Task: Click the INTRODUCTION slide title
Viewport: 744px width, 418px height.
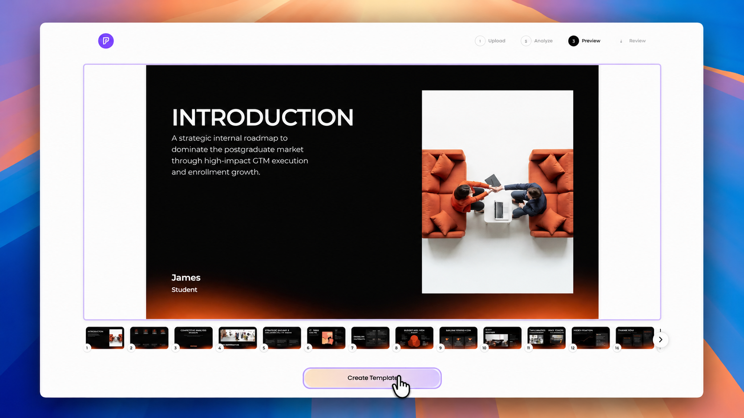Action: (263, 118)
